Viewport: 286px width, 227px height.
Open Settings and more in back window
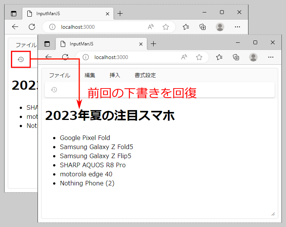point(237,27)
